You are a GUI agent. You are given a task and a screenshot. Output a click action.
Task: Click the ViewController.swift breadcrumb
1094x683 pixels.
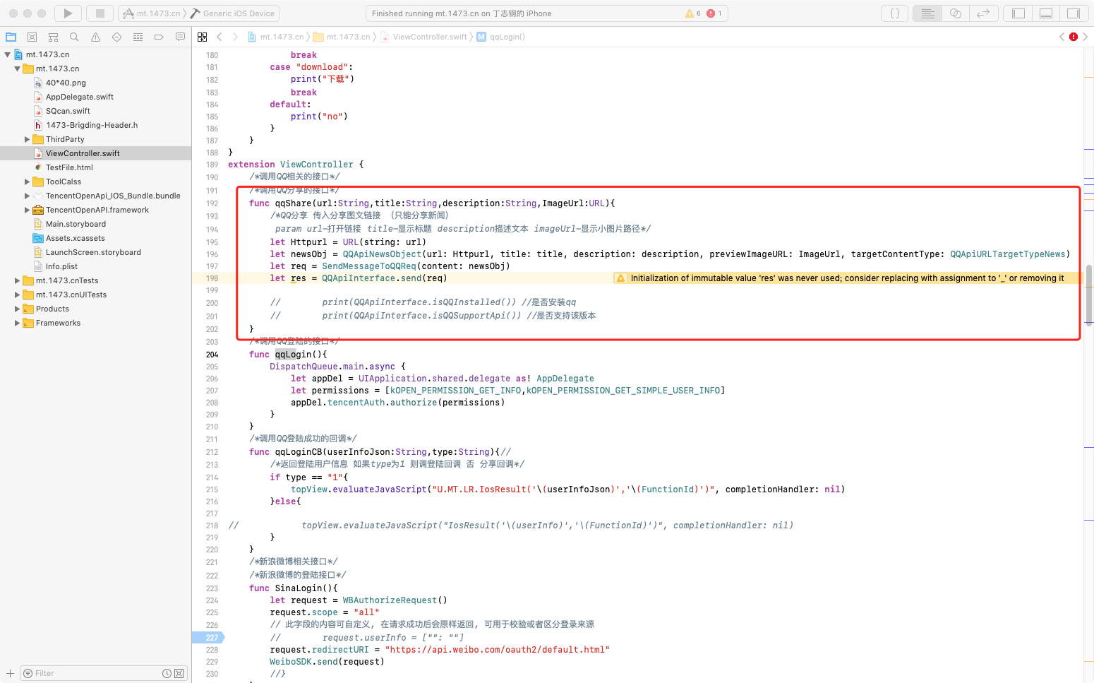click(x=423, y=37)
